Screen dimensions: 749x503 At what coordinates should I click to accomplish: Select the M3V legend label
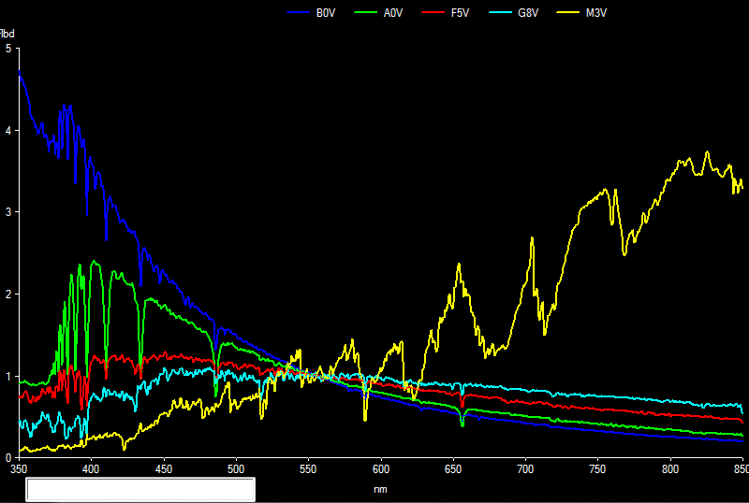click(x=595, y=13)
